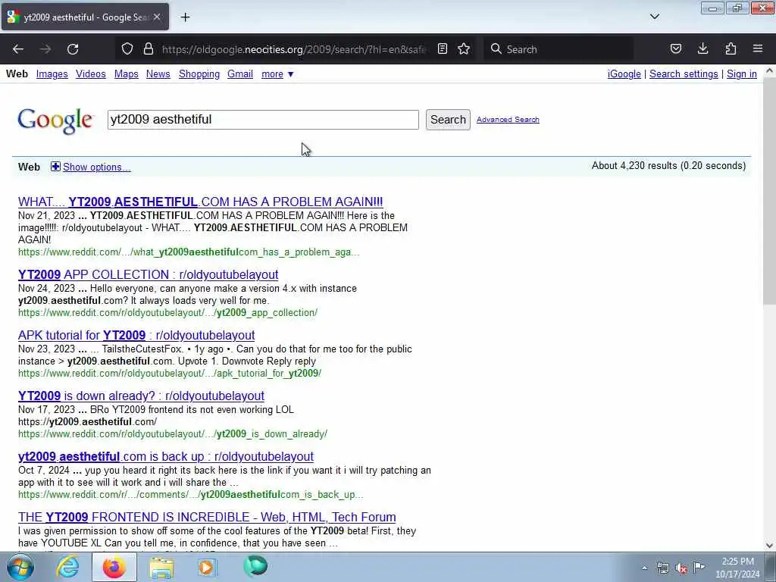Viewport: 776px width, 582px height.
Task: Open the Firefox downloads panel
Action: pos(702,49)
